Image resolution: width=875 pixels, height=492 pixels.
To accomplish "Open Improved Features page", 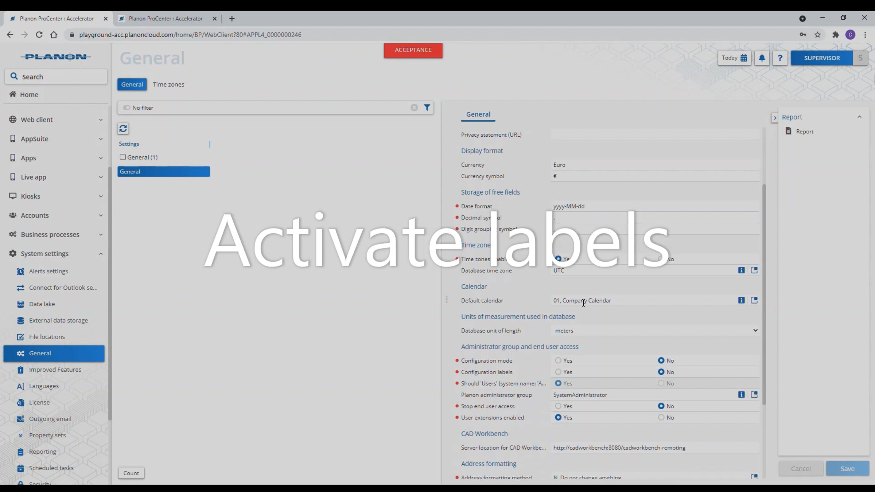I will pyautogui.click(x=55, y=370).
